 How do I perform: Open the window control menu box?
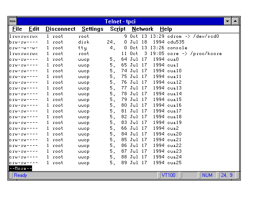[13, 21]
